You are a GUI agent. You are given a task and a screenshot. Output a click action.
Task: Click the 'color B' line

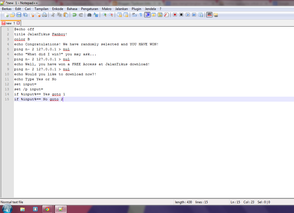coord(22,39)
